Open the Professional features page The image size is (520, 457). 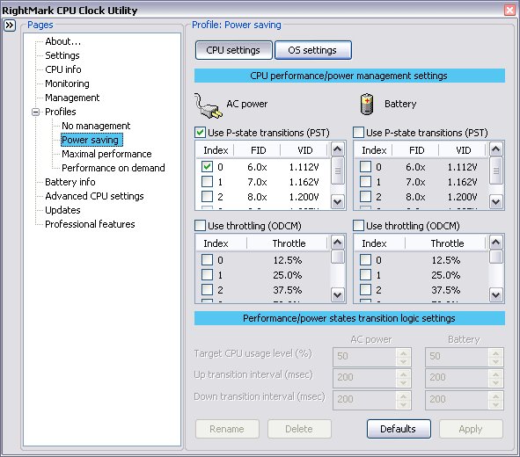point(90,224)
